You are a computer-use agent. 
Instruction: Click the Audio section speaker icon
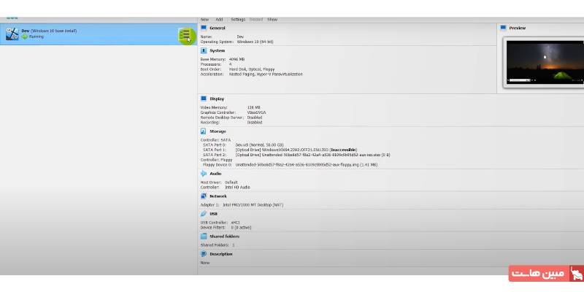coord(204,174)
